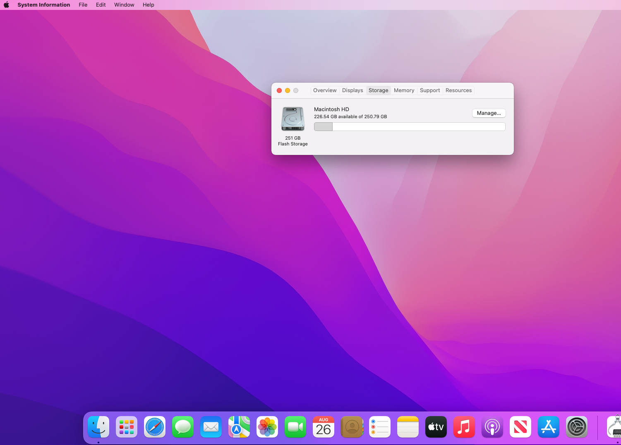Screen dimensions: 621x445
Task: Open Messages app in the dock
Action: pyautogui.click(x=183, y=427)
